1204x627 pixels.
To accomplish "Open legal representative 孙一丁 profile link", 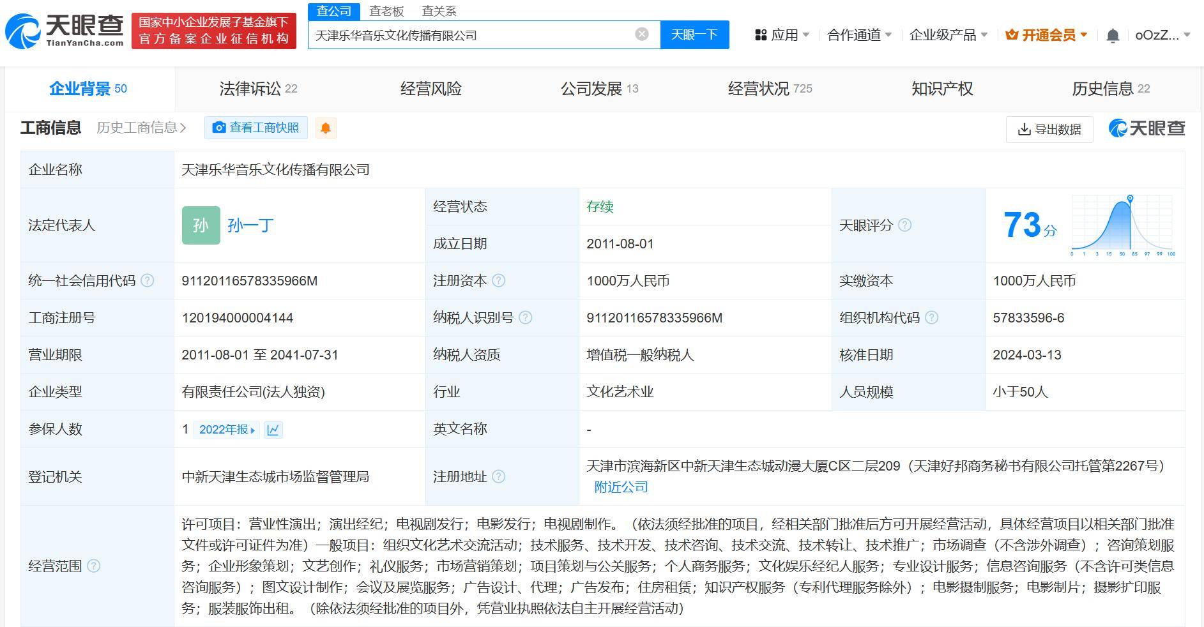I will (x=250, y=225).
